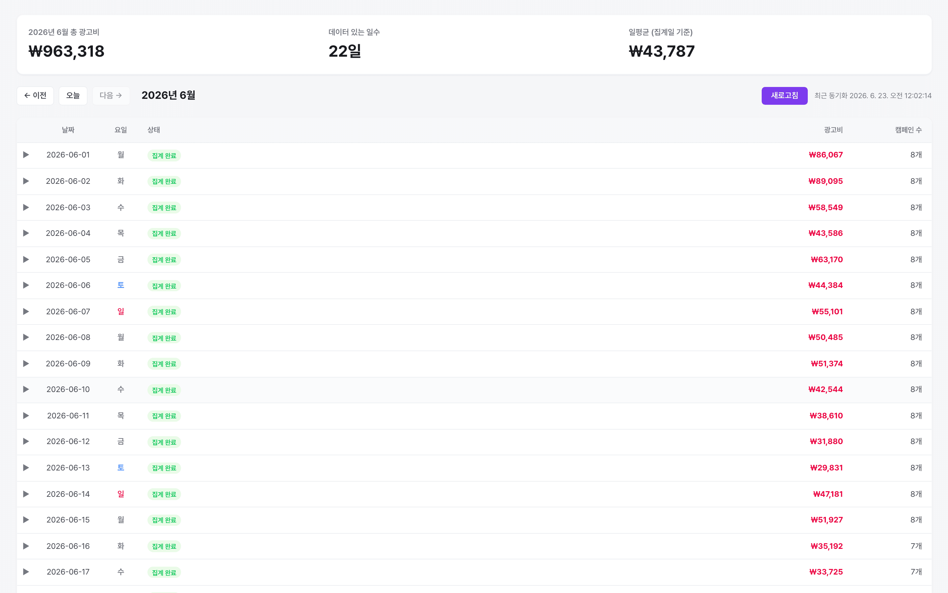Click ad spend ₩44,384
Image resolution: width=948 pixels, height=593 pixels.
[x=826, y=286]
